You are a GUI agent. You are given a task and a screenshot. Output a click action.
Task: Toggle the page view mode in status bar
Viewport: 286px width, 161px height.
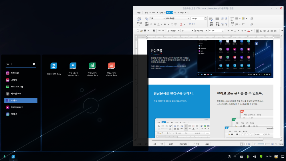(x=242, y=144)
